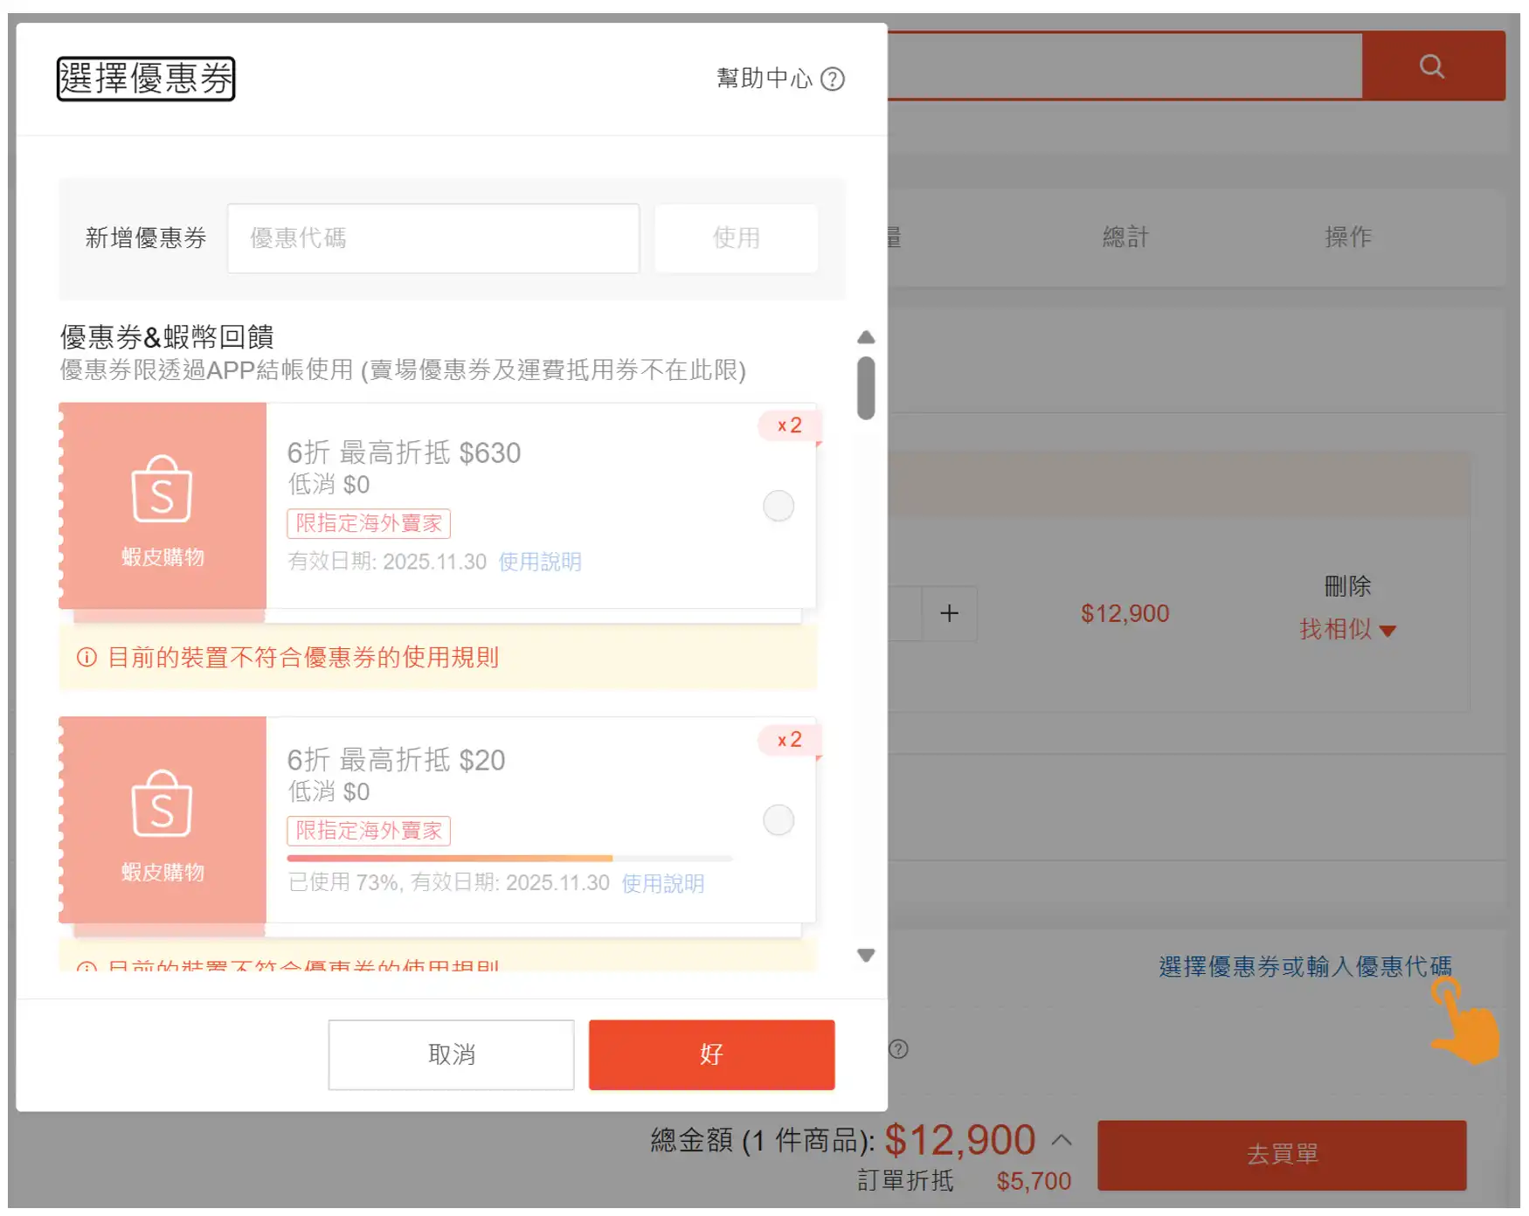Click the 目前的裝置不符合優惠券的使用規則 warning

tap(302, 657)
